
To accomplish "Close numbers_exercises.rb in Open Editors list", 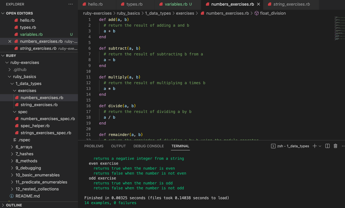I will 10,41.
